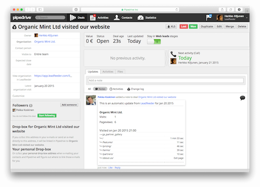Click the show tabs icon
The image size is (260, 187).
click(231, 10)
